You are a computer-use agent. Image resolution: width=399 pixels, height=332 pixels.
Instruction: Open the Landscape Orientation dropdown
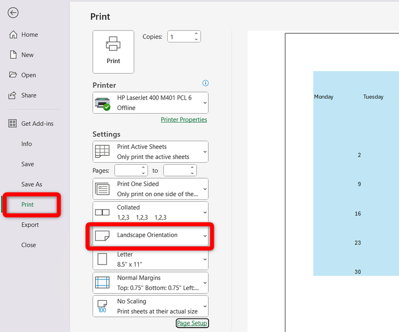tap(204, 236)
